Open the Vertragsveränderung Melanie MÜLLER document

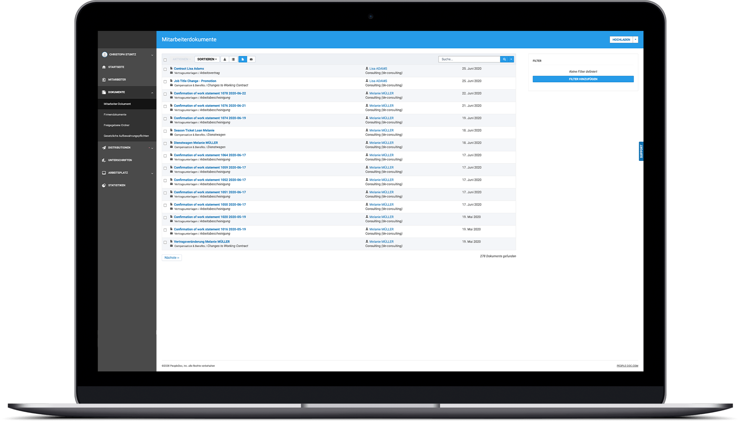(x=202, y=241)
